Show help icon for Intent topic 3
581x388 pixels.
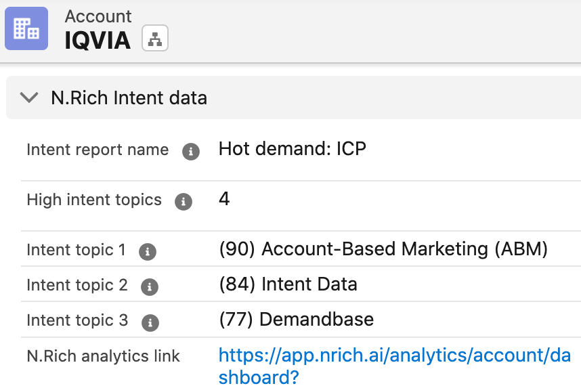tap(149, 322)
